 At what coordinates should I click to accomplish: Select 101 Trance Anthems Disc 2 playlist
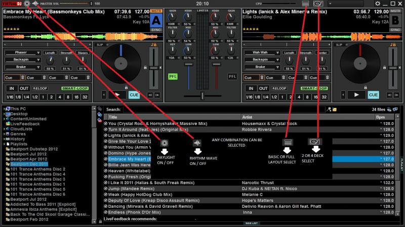(x=37, y=169)
